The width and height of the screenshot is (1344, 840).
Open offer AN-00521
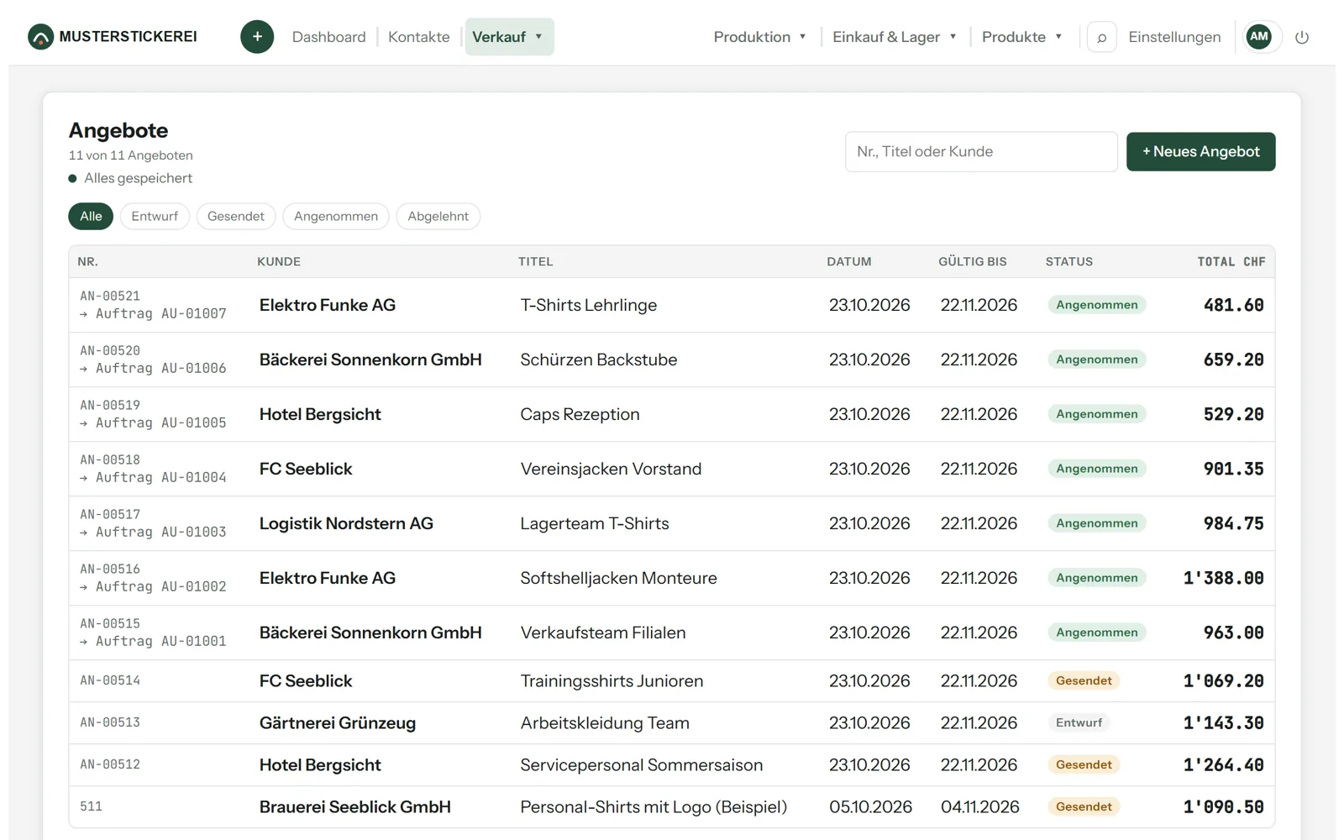pyautogui.click(x=110, y=296)
